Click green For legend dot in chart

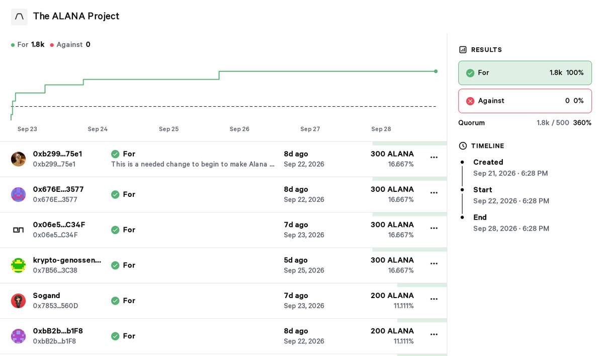pos(13,45)
